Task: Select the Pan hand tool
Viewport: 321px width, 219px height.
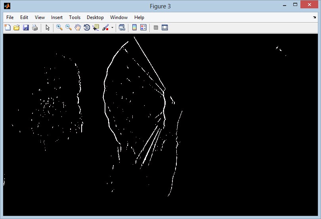Action: click(78, 27)
